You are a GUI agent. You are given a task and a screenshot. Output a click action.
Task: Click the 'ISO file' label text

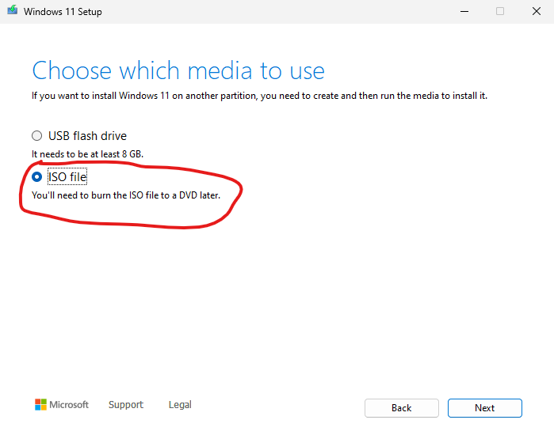[67, 176]
